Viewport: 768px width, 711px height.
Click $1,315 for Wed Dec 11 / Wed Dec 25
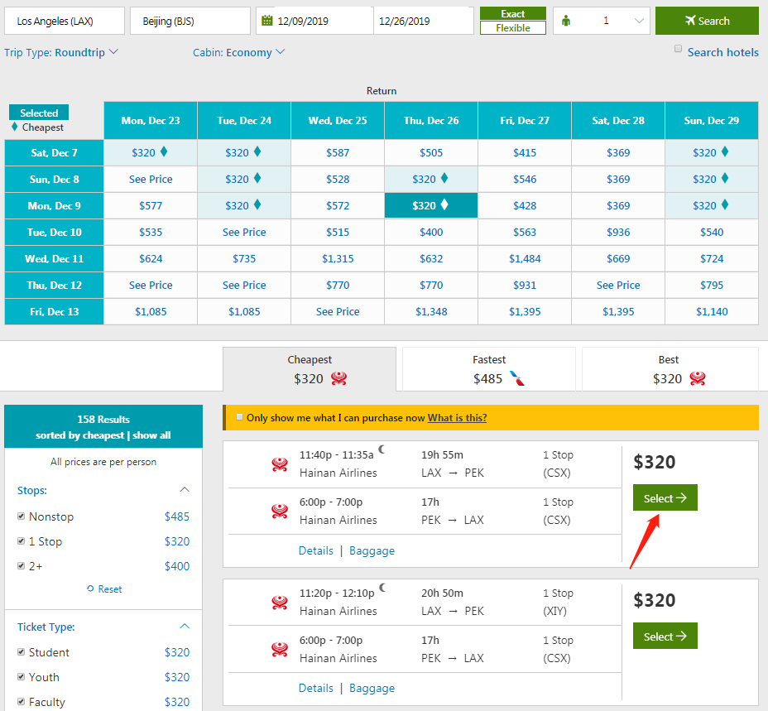tap(338, 258)
